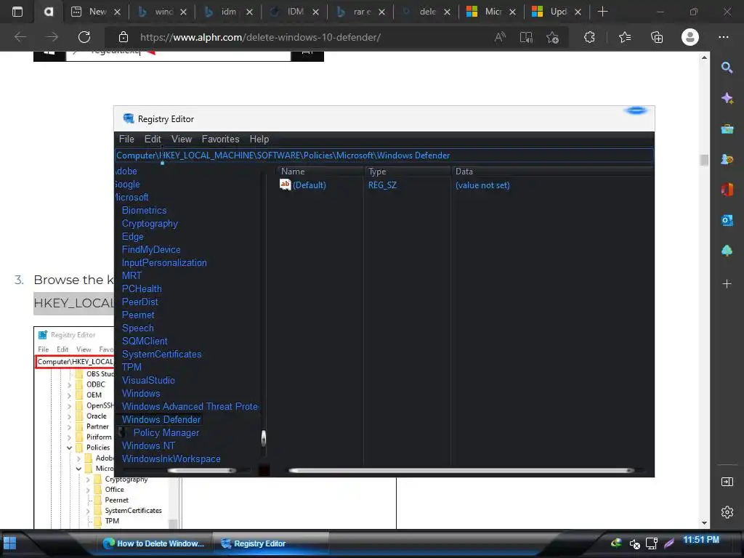Click the site info lock icon

click(124, 37)
